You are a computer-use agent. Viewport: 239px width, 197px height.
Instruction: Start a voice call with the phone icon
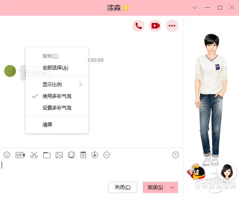pyautogui.click(x=138, y=26)
